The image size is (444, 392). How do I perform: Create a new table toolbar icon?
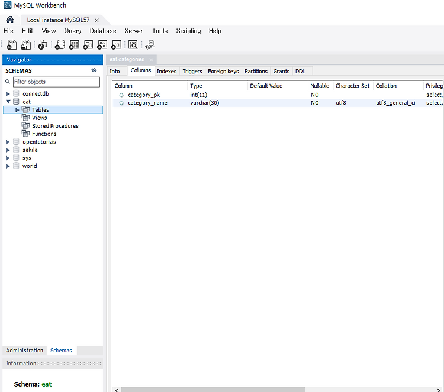click(74, 45)
